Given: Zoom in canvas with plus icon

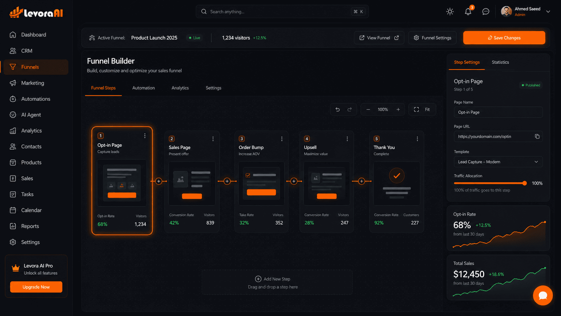Looking at the screenshot, I should click(398, 109).
